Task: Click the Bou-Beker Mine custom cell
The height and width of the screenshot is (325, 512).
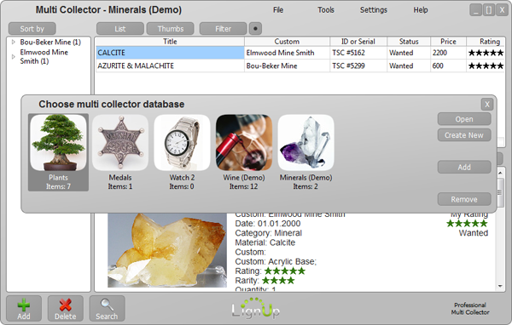Action: pos(287,66)
